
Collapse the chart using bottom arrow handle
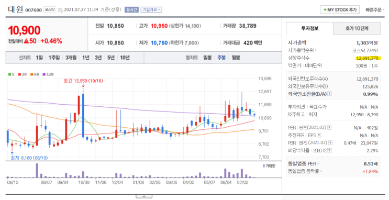coord(144,196)
